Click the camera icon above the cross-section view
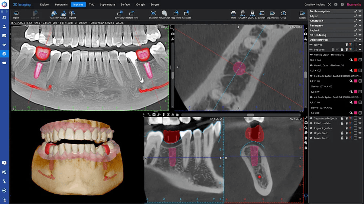The width and height of the screenshot is (364, 204). (x=154, y=115)
